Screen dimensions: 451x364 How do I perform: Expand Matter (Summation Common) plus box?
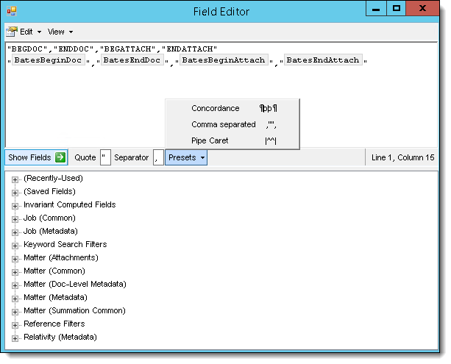15,312
